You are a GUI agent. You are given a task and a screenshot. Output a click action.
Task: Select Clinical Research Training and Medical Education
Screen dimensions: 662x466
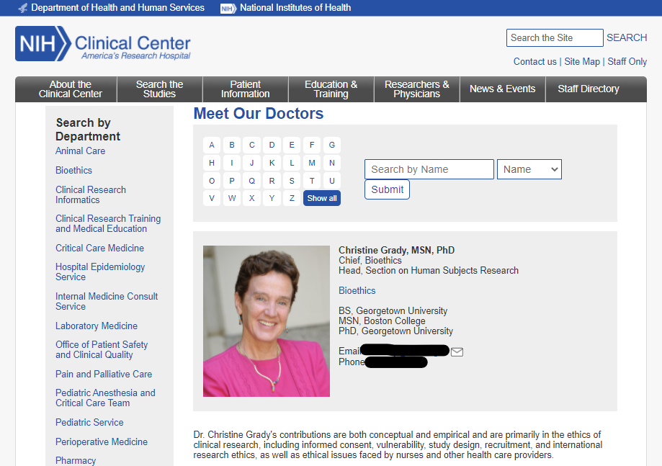tap(108, 224)
